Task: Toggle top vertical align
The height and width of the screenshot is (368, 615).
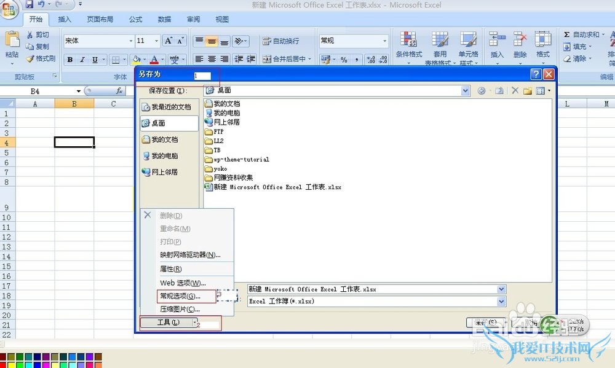Action: point(199,41)
